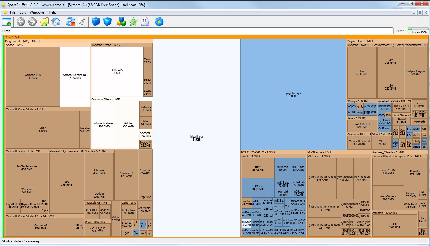Screen dimensions: 430x246
Task: Select the Common7 576.7MB block
Action: [x=41, y=227]
